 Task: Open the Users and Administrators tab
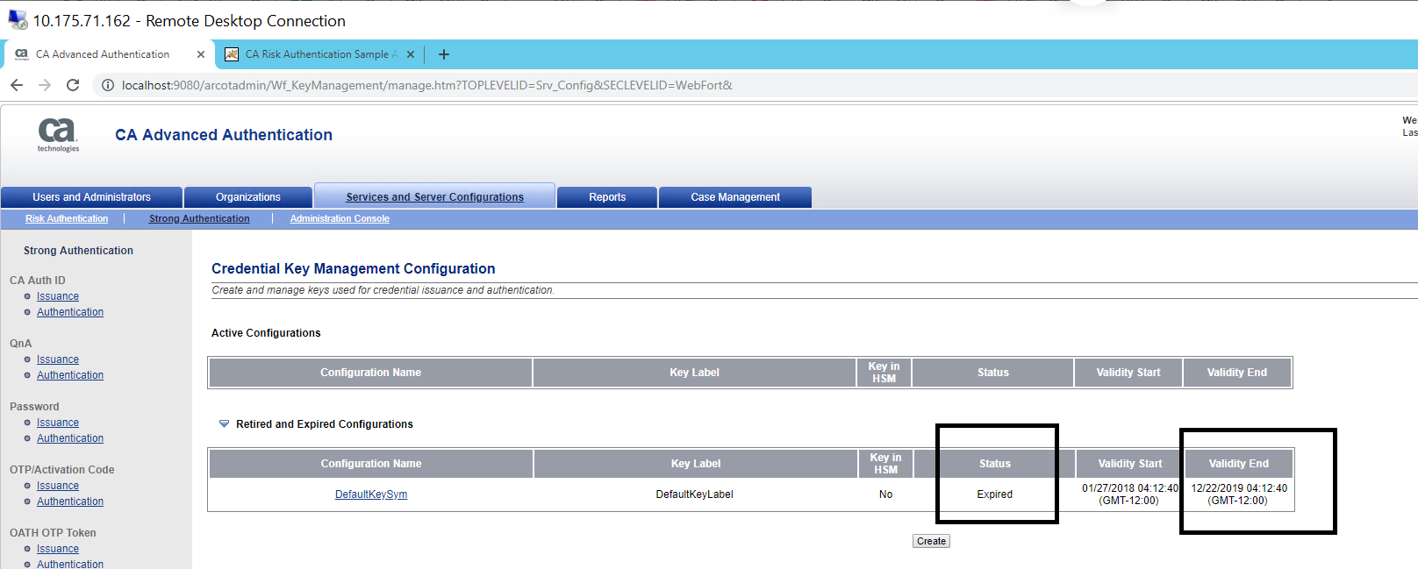[x=91, y=197]
